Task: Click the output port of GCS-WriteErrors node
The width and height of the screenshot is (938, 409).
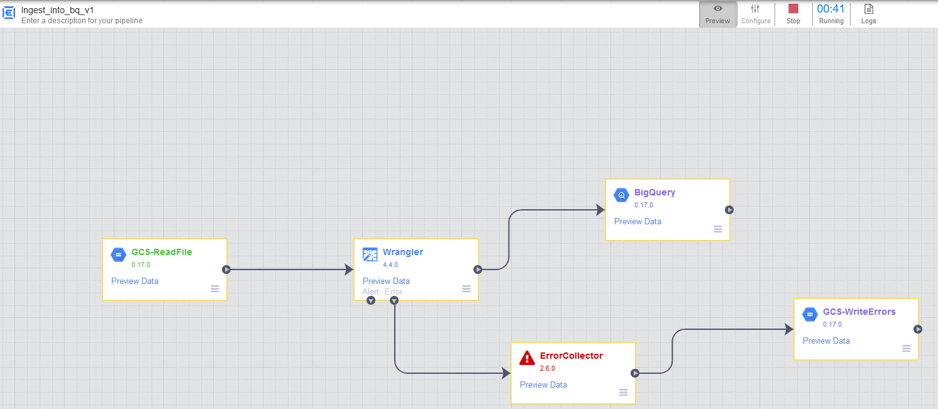Action: point(918,329)
